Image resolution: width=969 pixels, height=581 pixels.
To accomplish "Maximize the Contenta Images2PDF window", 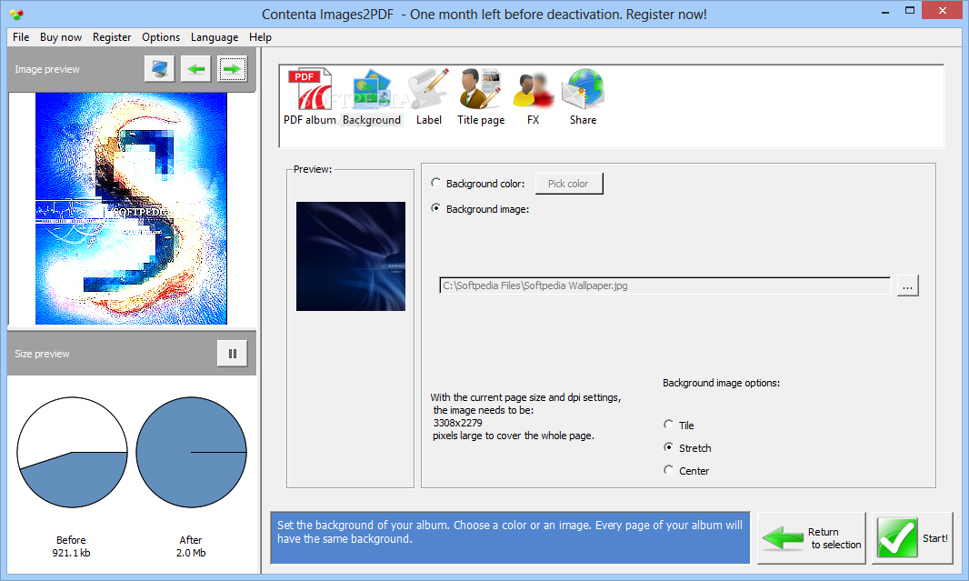I will (910, 11).
